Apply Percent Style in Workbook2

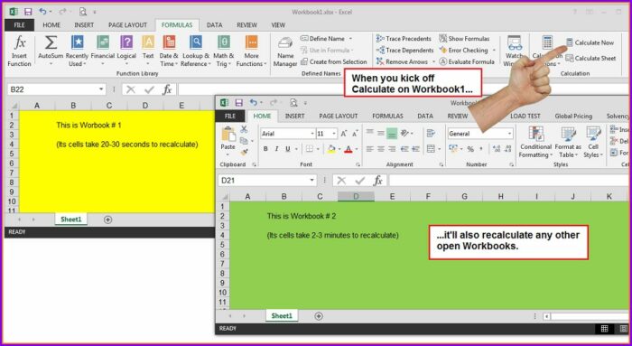(470, 149)
